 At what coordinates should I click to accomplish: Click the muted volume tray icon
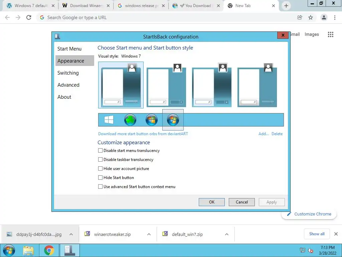click(x=311, y=250)
